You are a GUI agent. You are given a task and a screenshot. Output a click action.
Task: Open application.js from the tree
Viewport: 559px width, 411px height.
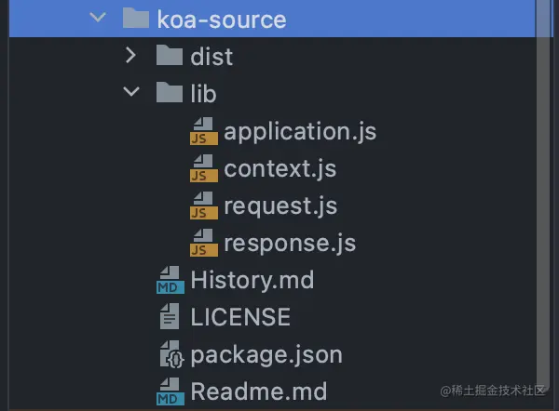tap(299, 131)
